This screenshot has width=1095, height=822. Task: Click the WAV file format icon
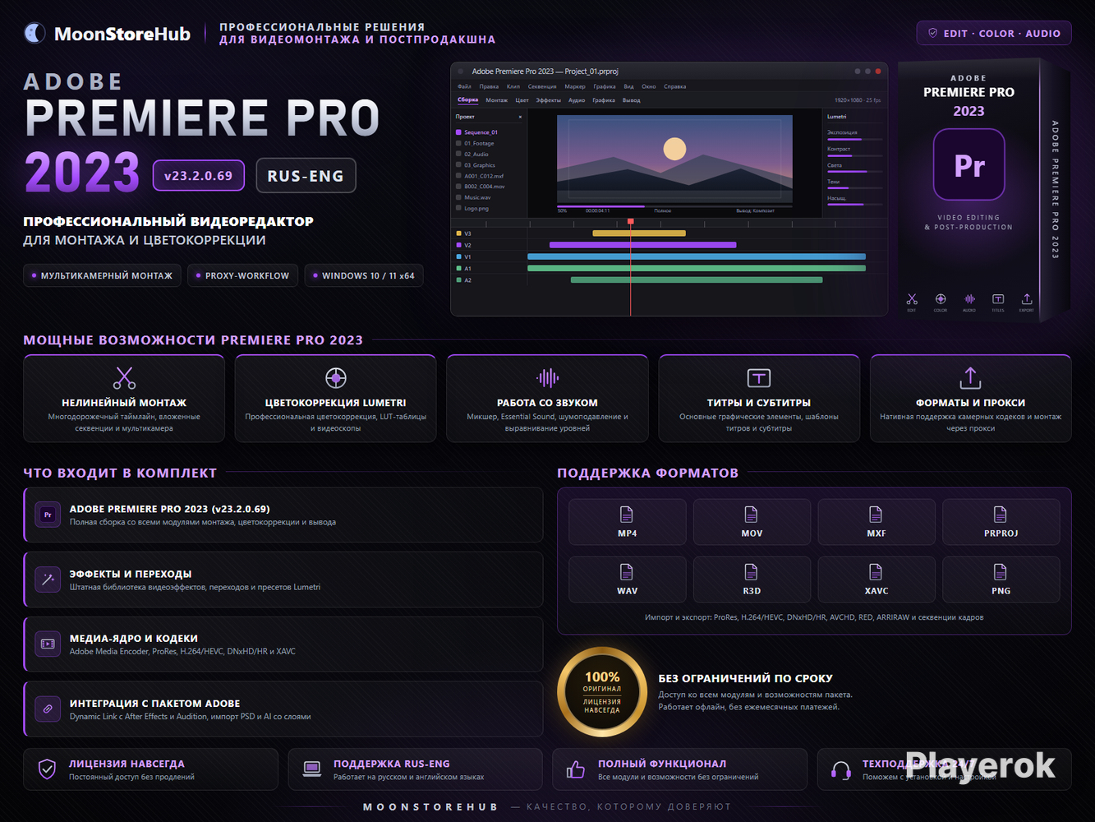coord(627,572)
